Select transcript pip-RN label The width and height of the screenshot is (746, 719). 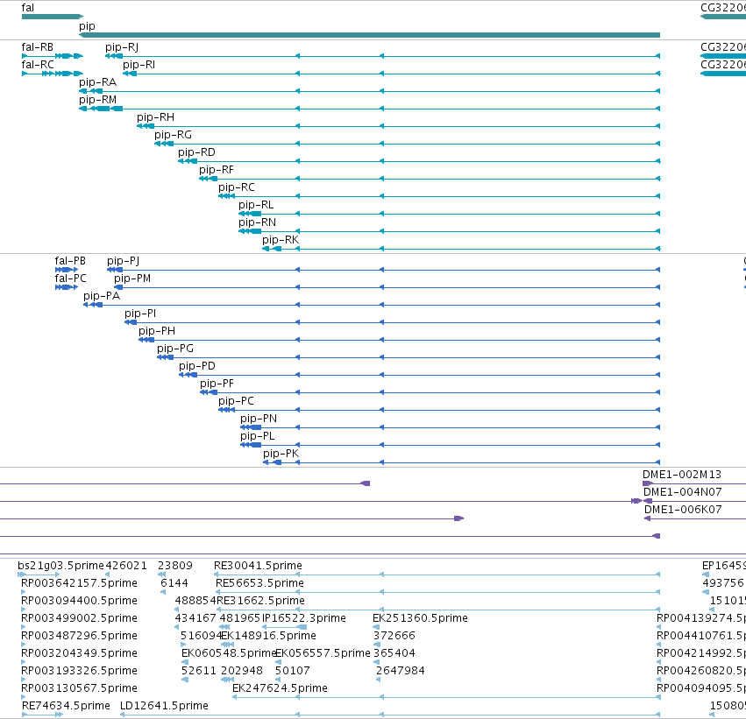tap(257, 222)
